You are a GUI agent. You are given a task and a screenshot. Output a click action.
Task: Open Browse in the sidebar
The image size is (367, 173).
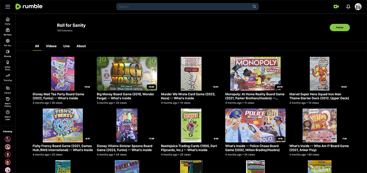[8, 53]
